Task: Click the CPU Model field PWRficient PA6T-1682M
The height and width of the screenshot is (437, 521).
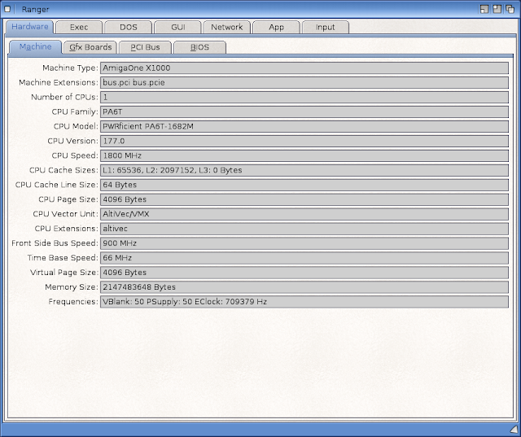Action: click(304, 126)
